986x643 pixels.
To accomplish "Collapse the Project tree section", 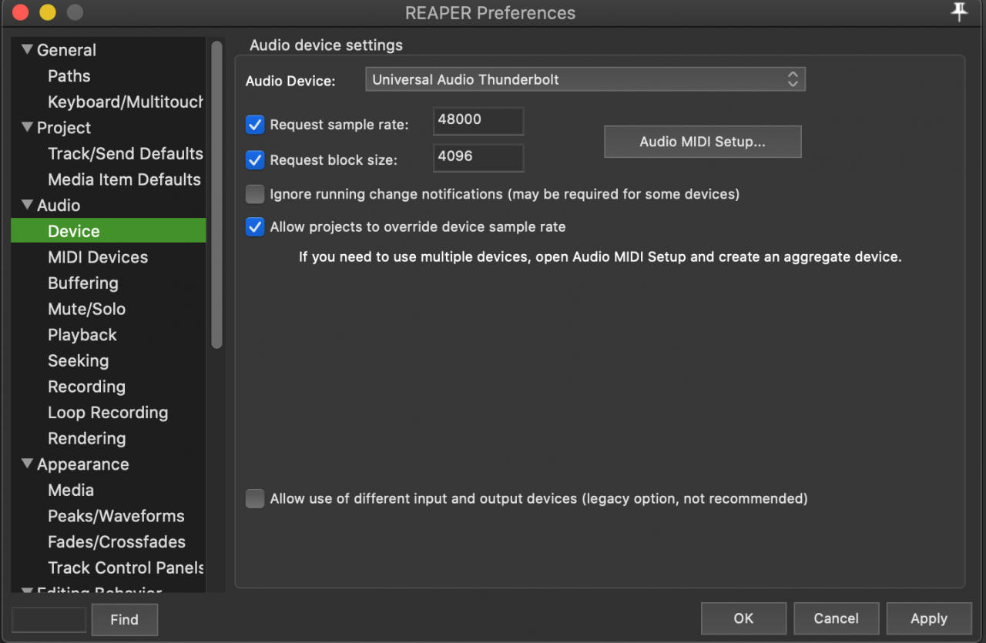I will 28,128.
